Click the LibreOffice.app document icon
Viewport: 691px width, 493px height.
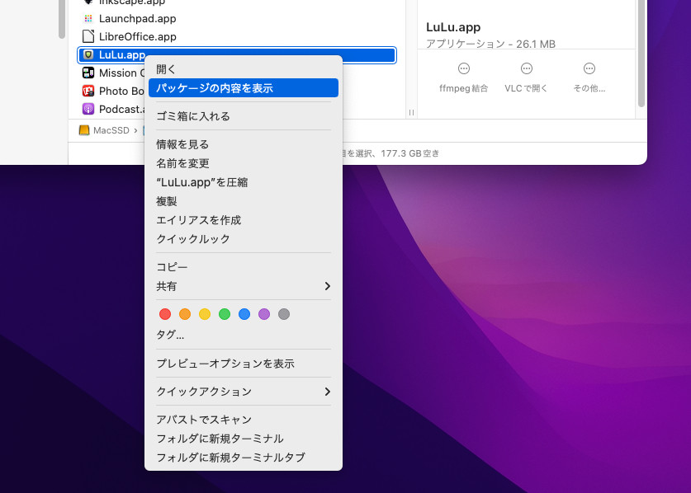pyautogui.click(x=88, y=36)
